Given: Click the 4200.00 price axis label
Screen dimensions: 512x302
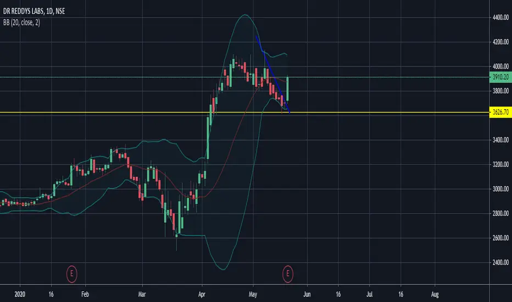Looking at the screenshot, I should pyautogui.click(x=500, y=42).
